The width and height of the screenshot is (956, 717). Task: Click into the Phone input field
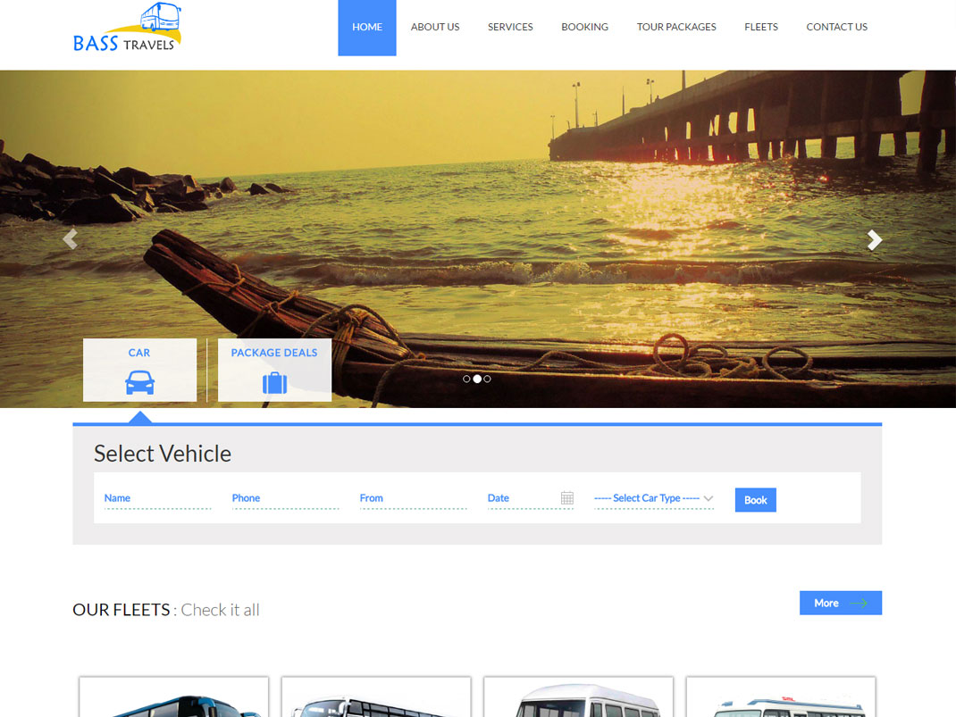pyautogui.click(x=285, y=498)
